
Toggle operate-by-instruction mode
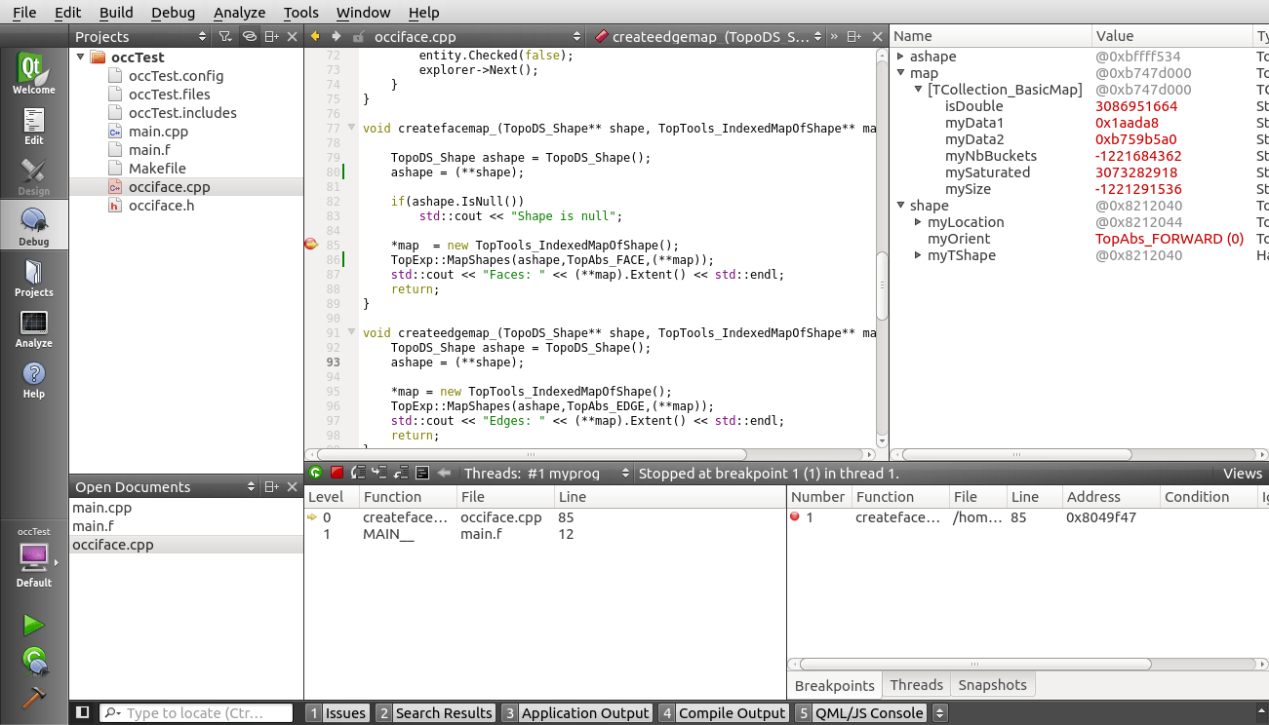tap(422, 473)
